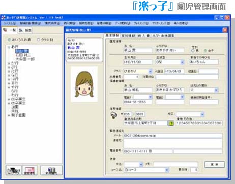Expand the や行 tree node
235x184 pixels.
[9, 87]
